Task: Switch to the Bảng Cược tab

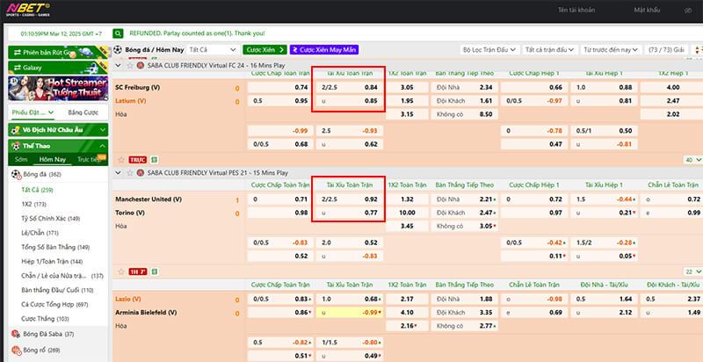Action: coord(83,112)
